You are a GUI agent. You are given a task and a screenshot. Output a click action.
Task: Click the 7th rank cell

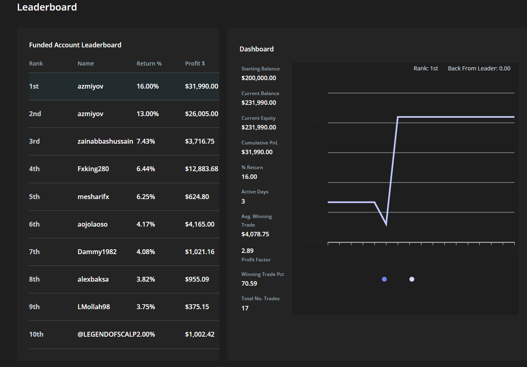[x=34, y=252]
